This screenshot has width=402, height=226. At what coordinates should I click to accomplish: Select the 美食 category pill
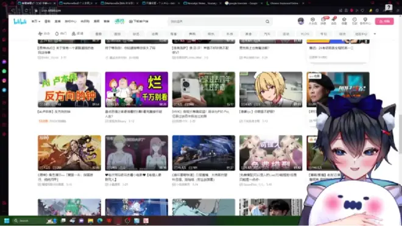click(249, 34)
